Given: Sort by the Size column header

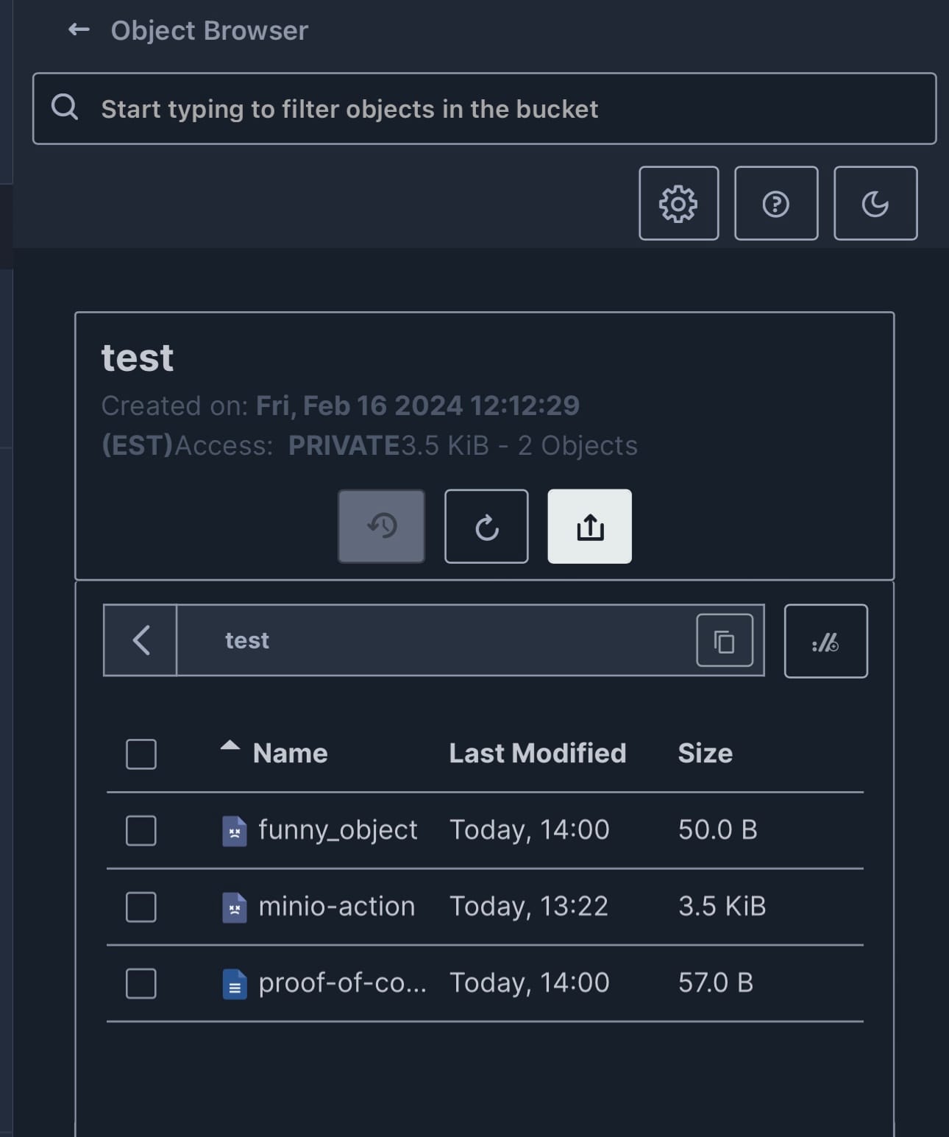Looking at the screenshot, I should point(705,754).
